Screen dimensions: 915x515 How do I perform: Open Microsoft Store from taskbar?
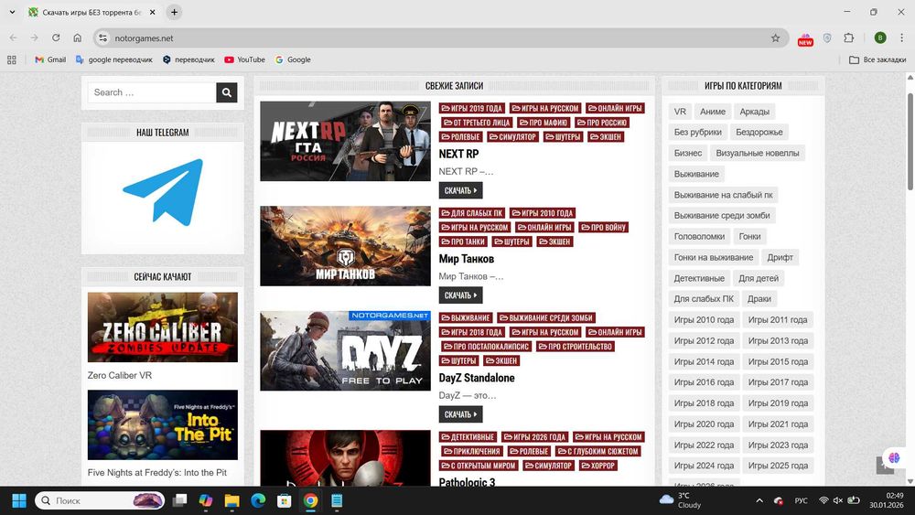pos(285,500)
